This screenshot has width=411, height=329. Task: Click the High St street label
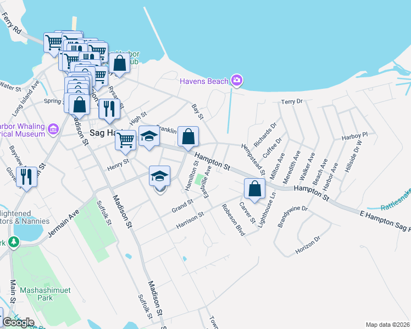coord(138,118)
